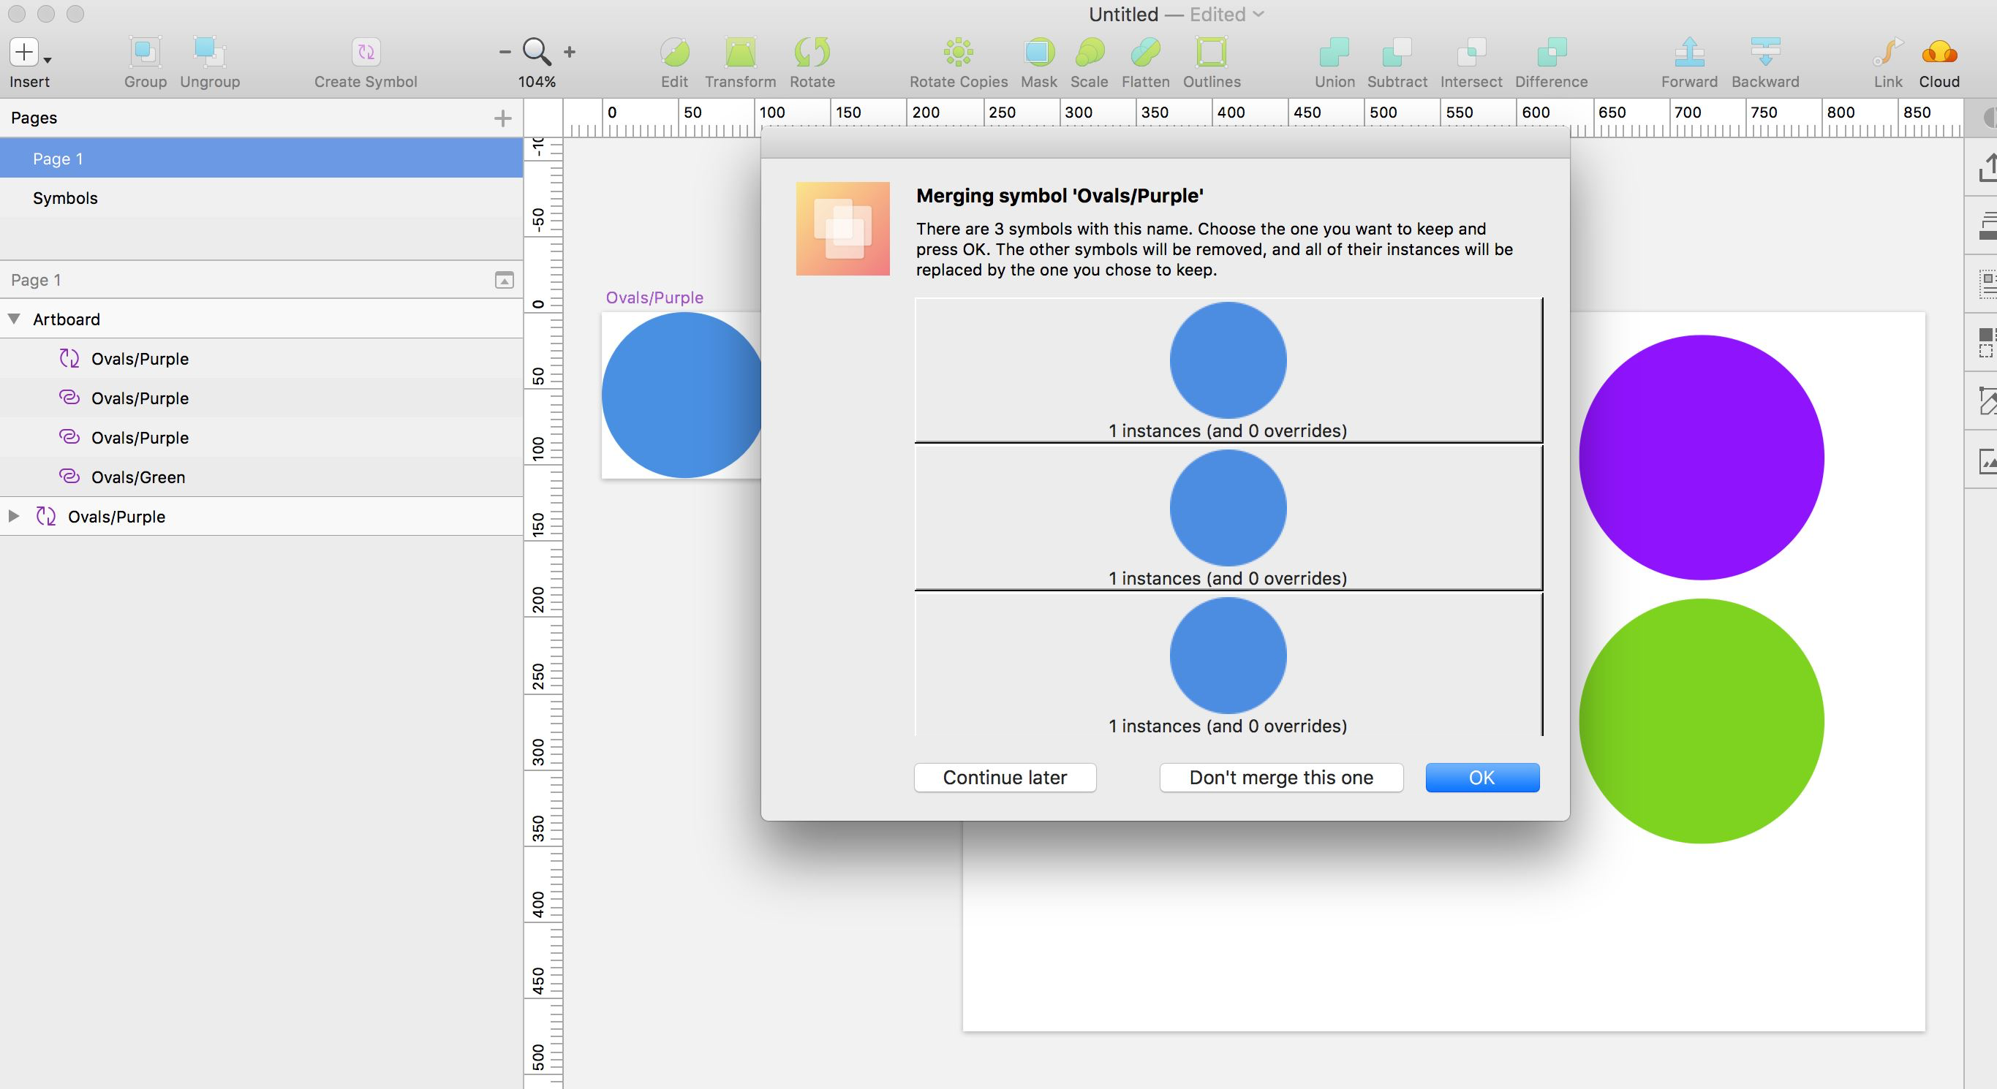Select the Union boolean operation
The image size is (1997, 1089).
tap(1333, 53)
